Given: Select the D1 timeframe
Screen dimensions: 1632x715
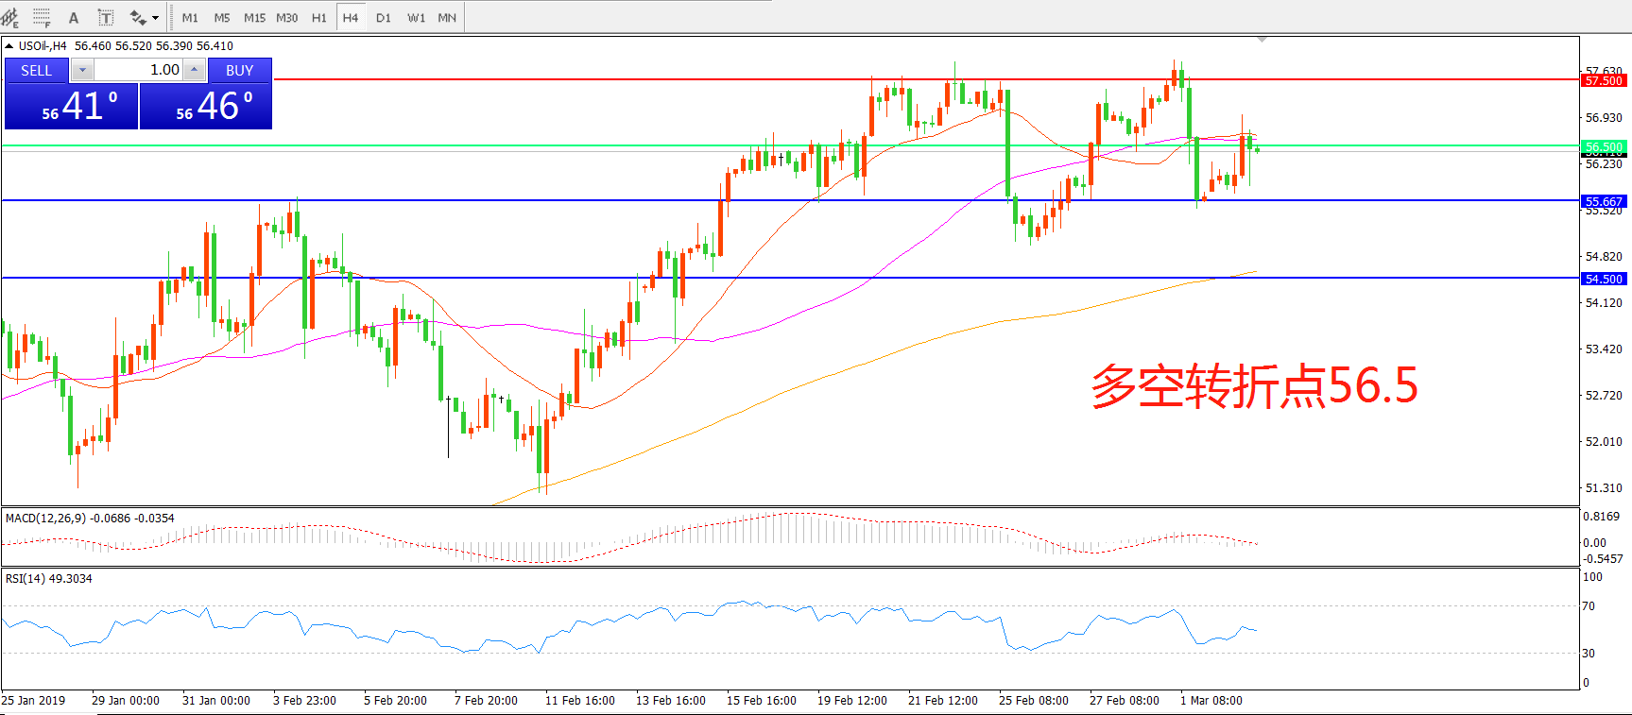Looking at the screenshot, I should click(x=383, y=17).
